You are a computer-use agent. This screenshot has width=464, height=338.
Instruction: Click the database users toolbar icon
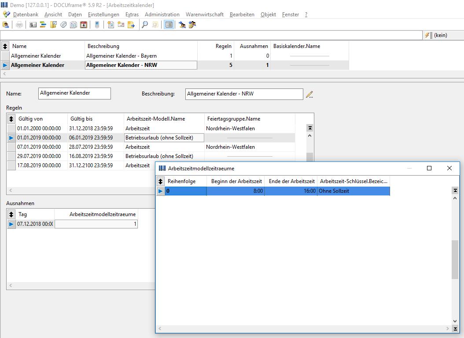coord(6,25)
